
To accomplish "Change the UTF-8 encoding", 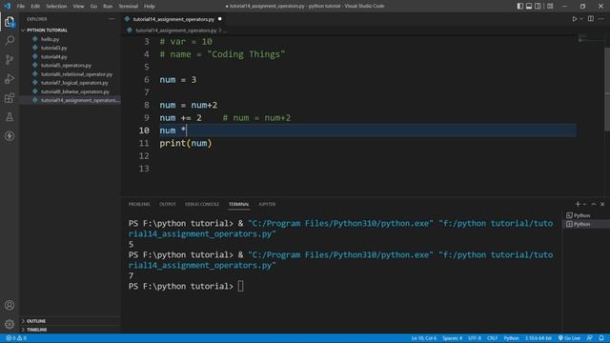I will coord(475,338).
